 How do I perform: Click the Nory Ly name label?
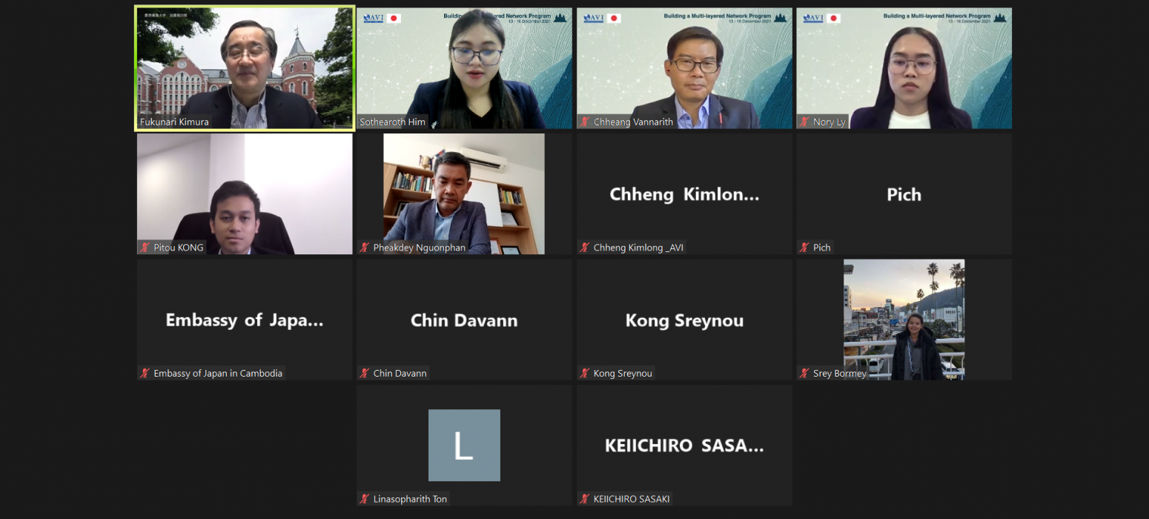click(x=829, y=122)
